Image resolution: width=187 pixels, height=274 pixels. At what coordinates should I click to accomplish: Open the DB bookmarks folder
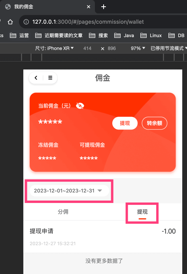[x=176, y=36]
